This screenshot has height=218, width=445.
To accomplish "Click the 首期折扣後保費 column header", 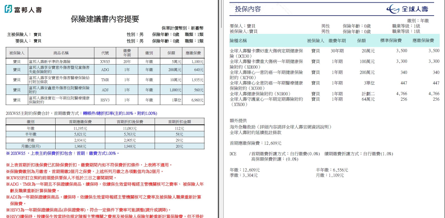I will pos(130,122).
